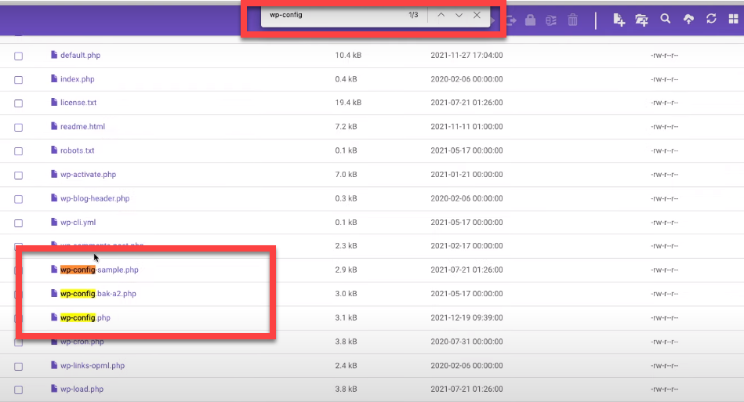This screenshot has height=402, width=744.
Task: Click the 3.1 kB size of wp-config.php
Action: [x=346, y=317]
